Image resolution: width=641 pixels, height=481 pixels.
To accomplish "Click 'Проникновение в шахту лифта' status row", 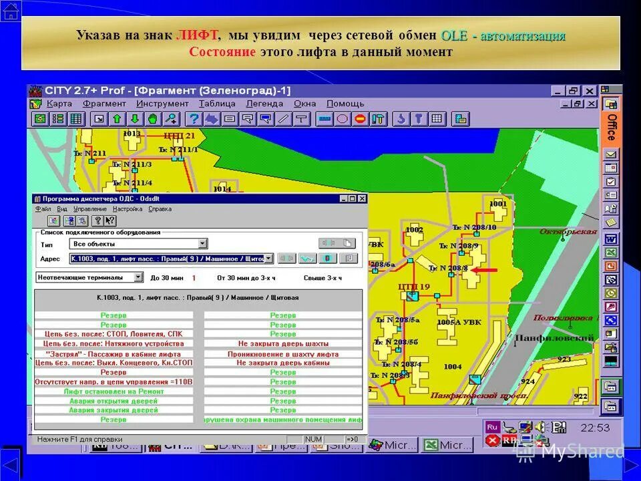I will (x=283, y=354).
